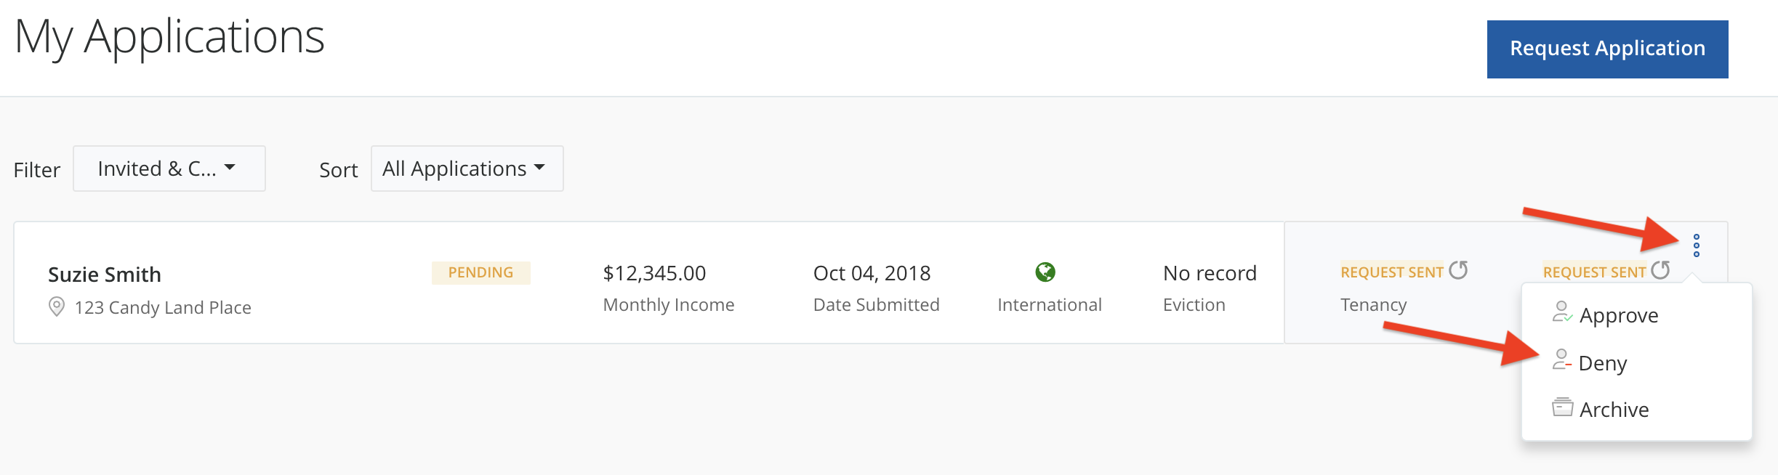The width and height of the screenshot is (1778, 475).
Task: Click the Request Application button
Action: pyautogui.click(x=1607, y=49)
